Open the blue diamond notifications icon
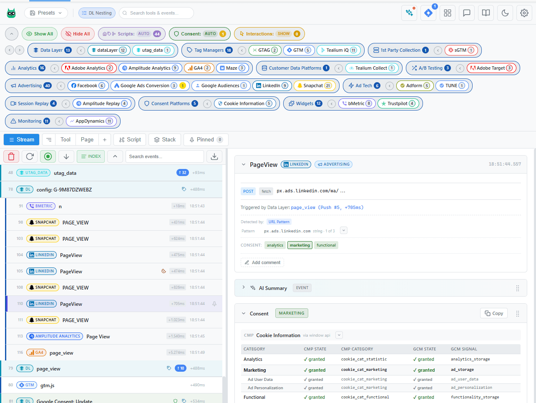 428,13
